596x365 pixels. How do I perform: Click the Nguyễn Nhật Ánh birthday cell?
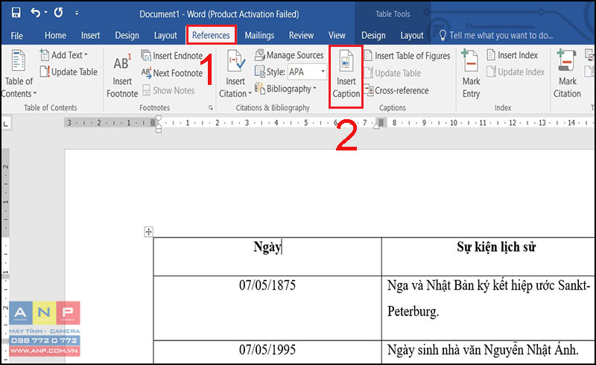(488, 352)
